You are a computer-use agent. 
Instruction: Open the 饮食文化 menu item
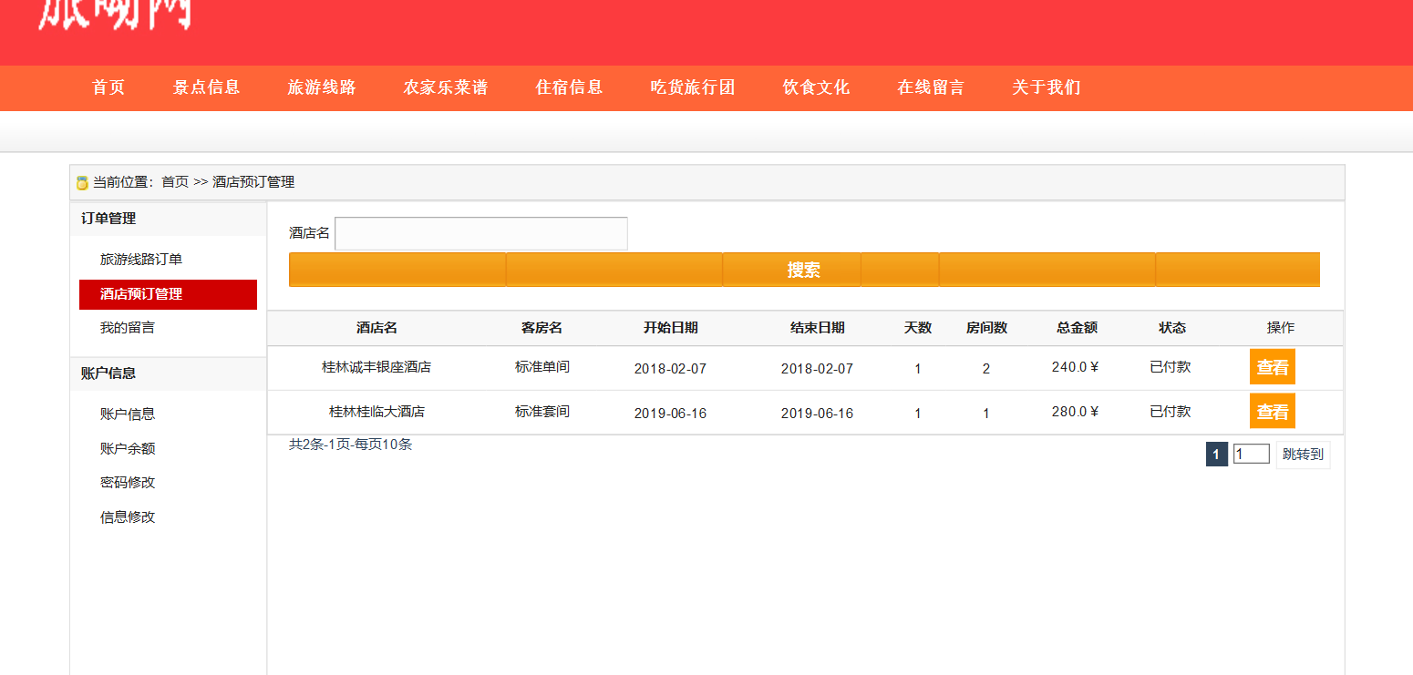point(816,87)
